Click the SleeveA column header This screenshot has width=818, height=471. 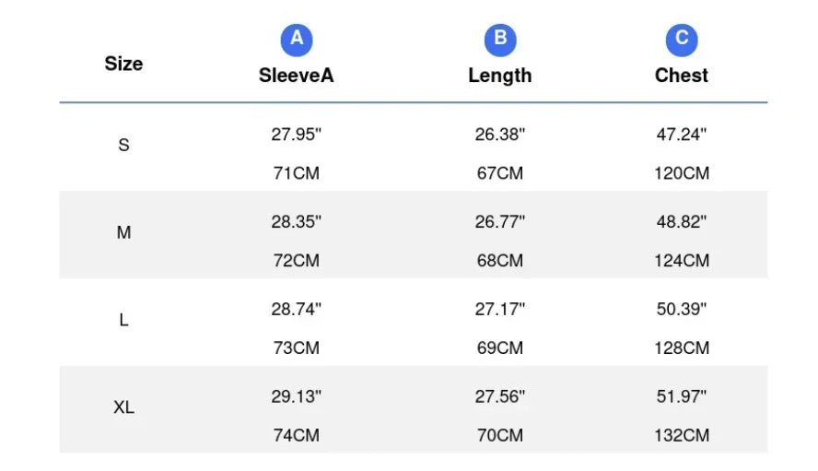(x=297, y=76)
